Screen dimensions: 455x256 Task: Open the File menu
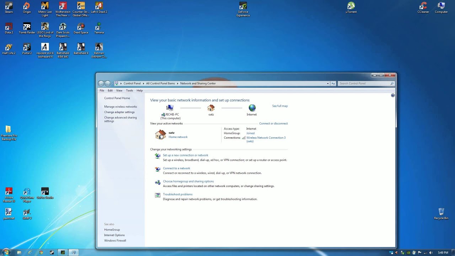102,91
